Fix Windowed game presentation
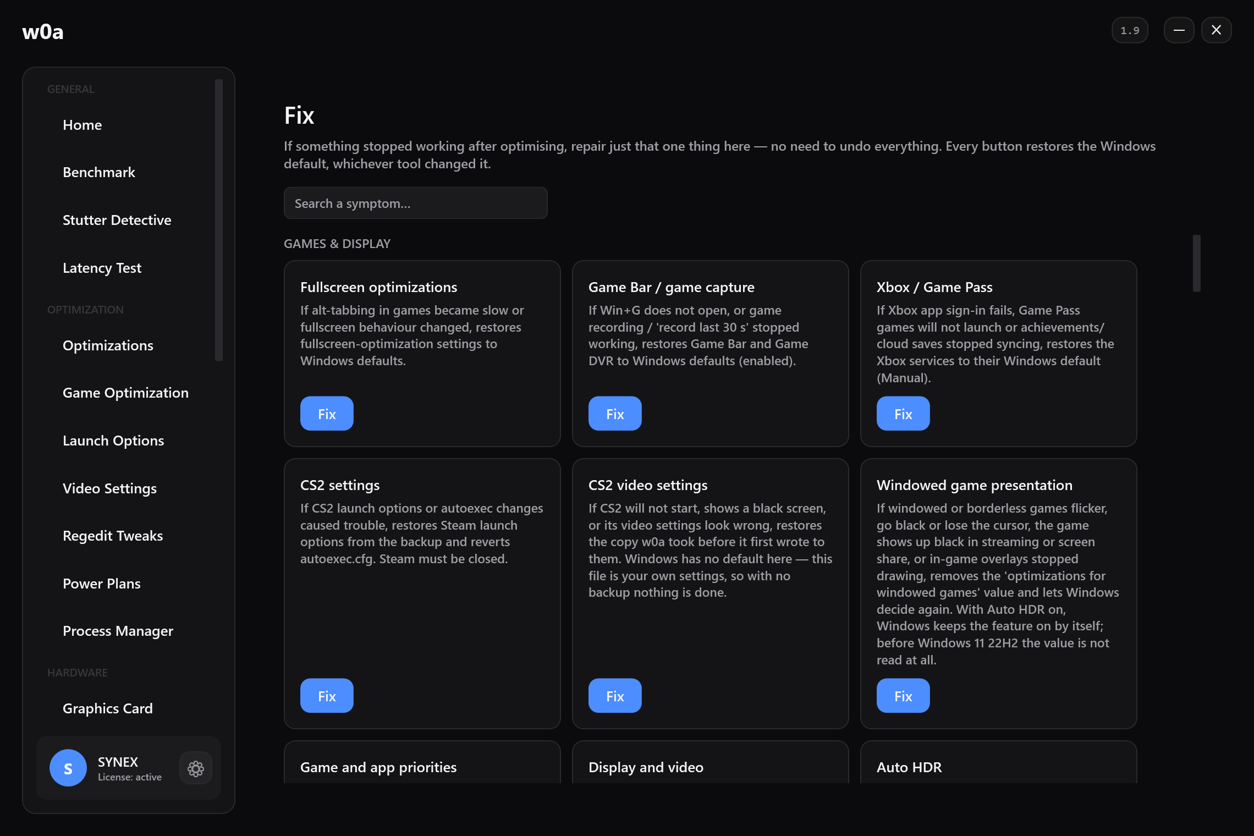 pyautogui.click(x=903, y=696)
